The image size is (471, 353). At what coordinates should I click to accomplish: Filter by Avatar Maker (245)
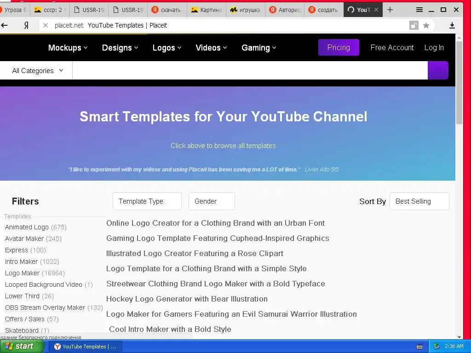point(33,239)
